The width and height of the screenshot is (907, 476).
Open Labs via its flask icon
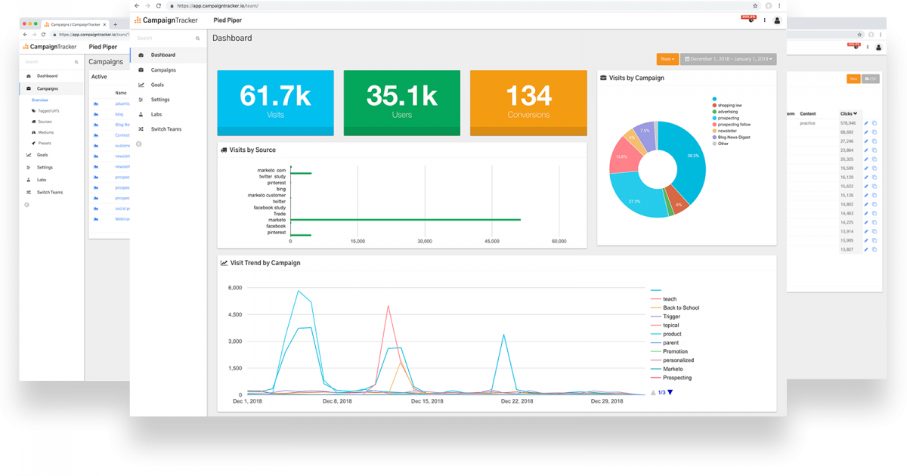click(x=141, y=114)
